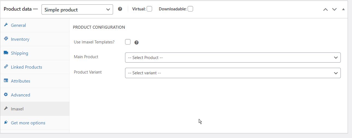The height and width of the screenshot is (138, 352).
Task: Click the General tab wrench icon
Action: (6, 25)
